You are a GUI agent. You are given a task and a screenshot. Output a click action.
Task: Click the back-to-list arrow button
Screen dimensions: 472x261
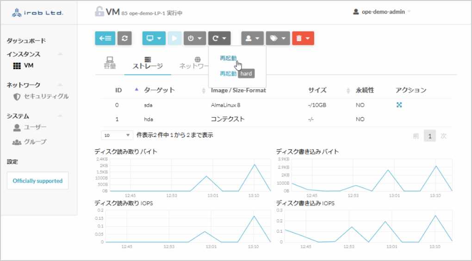click(x=105, y=38)
